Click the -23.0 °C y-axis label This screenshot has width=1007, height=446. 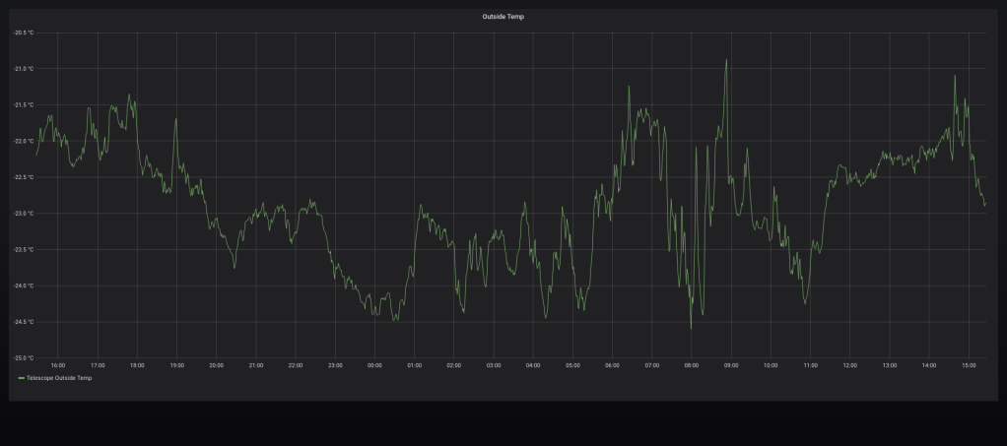(23, 214)
